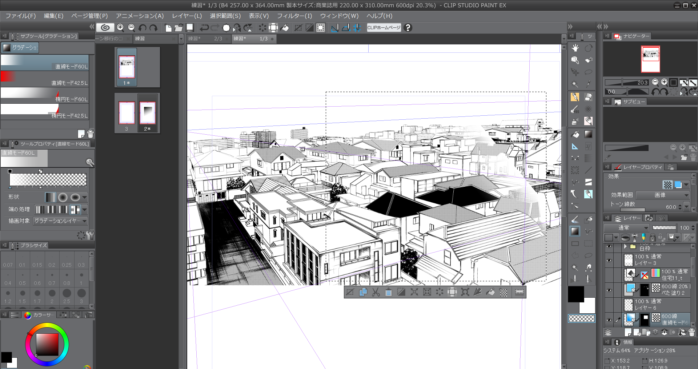The image size is (698, 369).
Task: Open blending mode 通常 dropdown
Action: [x=627, y=228]
